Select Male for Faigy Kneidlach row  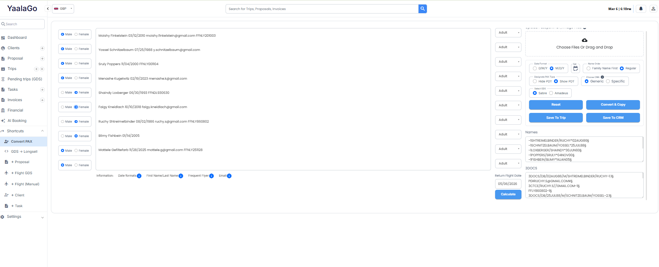(x=62, y=107)
